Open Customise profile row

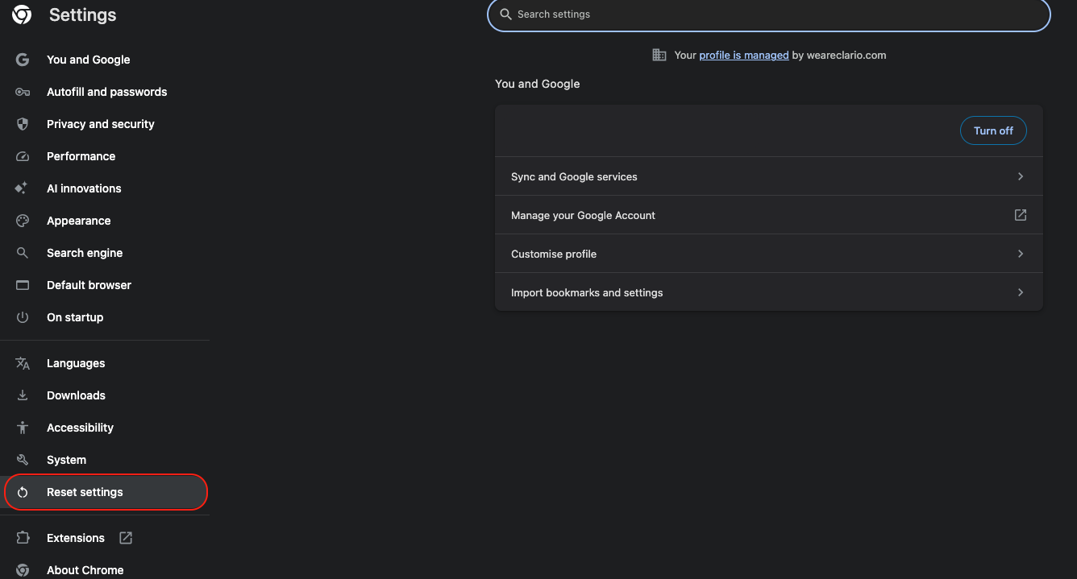point(769,254)
